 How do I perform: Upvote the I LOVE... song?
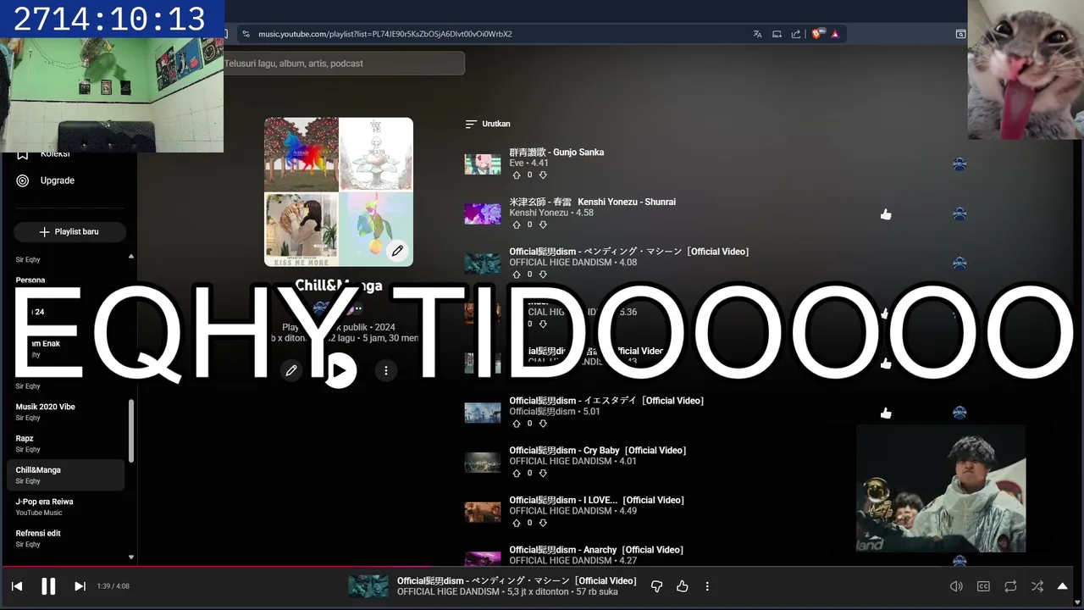(517, 523)
